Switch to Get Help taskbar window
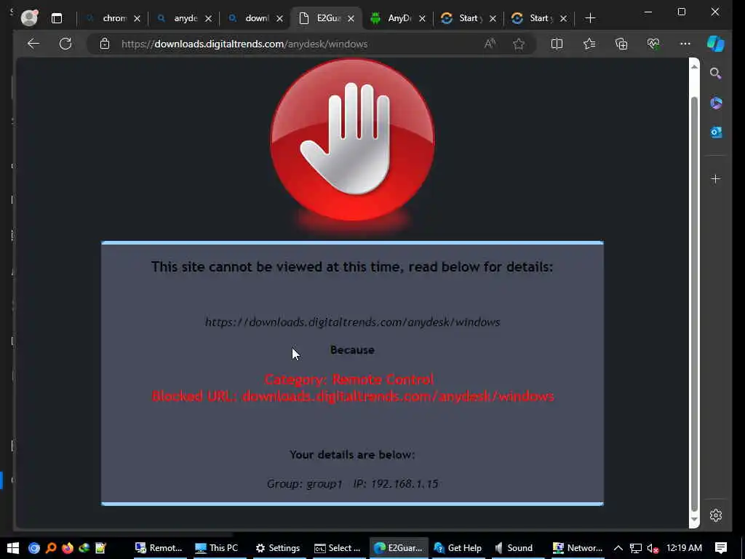This screenshot has width=745, height=559. click(458, 548)
